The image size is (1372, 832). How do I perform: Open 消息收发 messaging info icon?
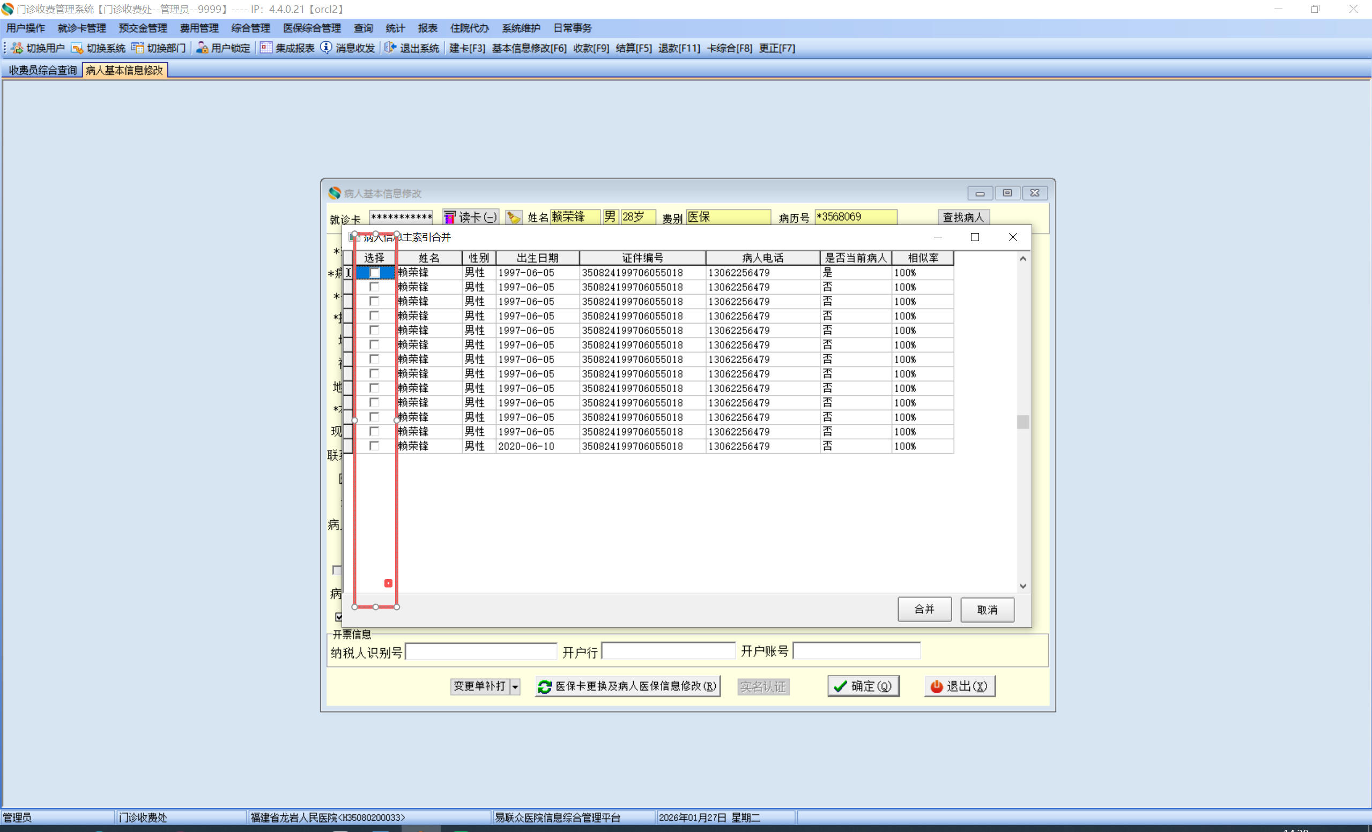[327, 48]
